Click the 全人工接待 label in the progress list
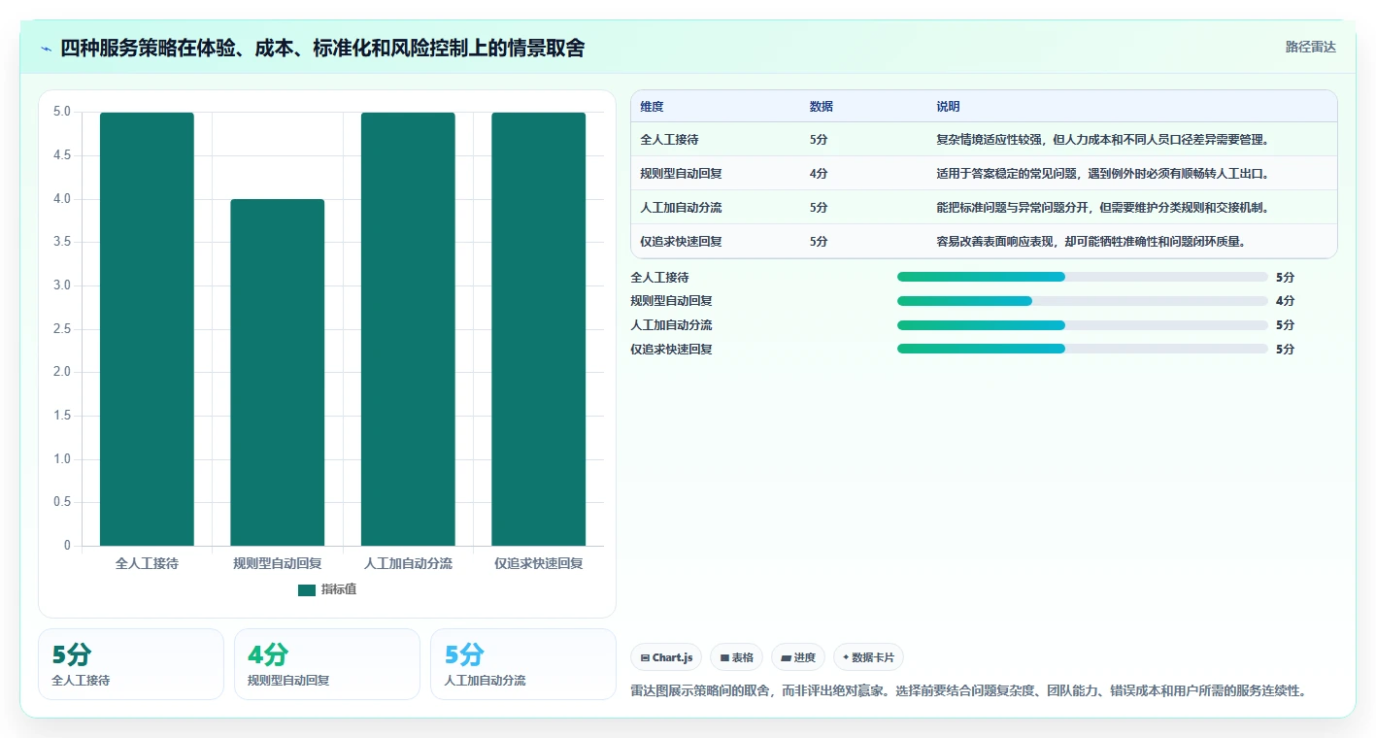This screenshot has width=1376, height=738. coord(659,277)
